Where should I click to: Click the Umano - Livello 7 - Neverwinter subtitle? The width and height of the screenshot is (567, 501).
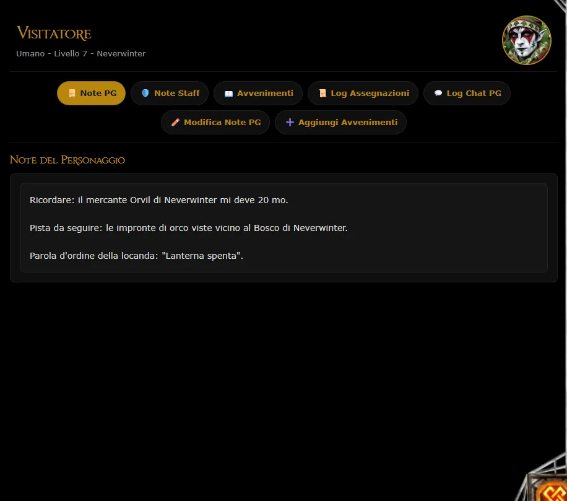coord(80,53)
